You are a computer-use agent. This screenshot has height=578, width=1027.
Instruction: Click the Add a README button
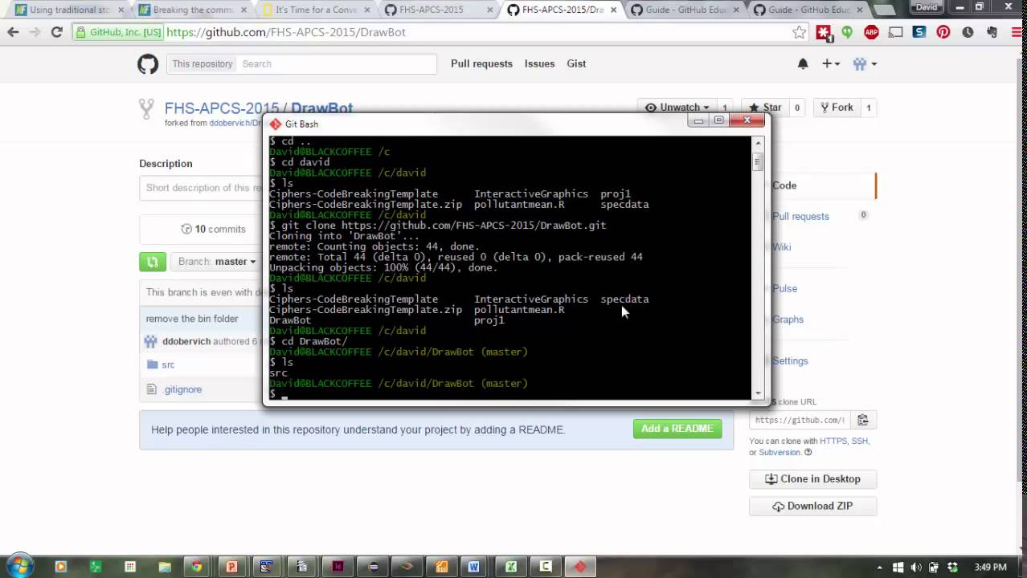pos(677,429)
